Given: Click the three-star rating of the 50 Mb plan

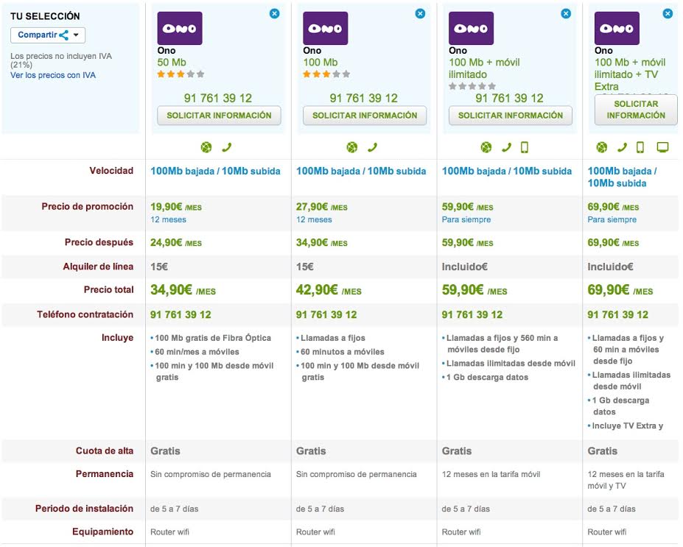Looking at the screenshot, I should click(x=181, y=74).
